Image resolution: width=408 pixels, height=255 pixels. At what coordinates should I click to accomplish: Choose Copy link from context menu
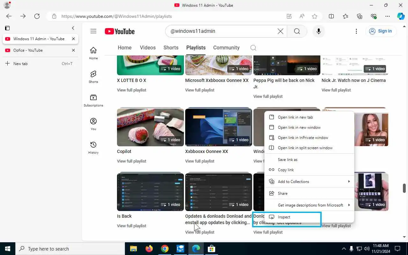(309, 170)
